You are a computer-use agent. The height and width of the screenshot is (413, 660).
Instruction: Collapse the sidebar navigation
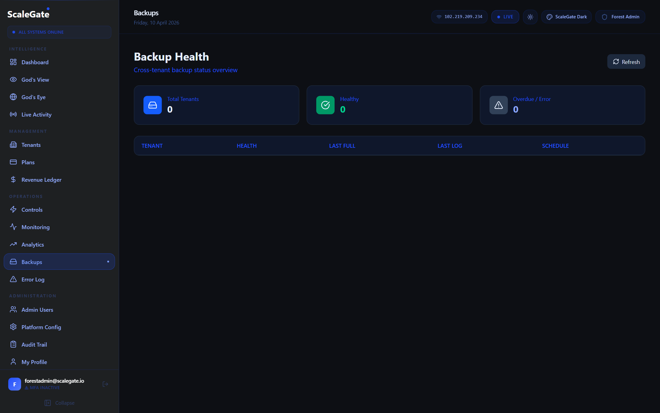pyautogui.click(x=60, y=403)
